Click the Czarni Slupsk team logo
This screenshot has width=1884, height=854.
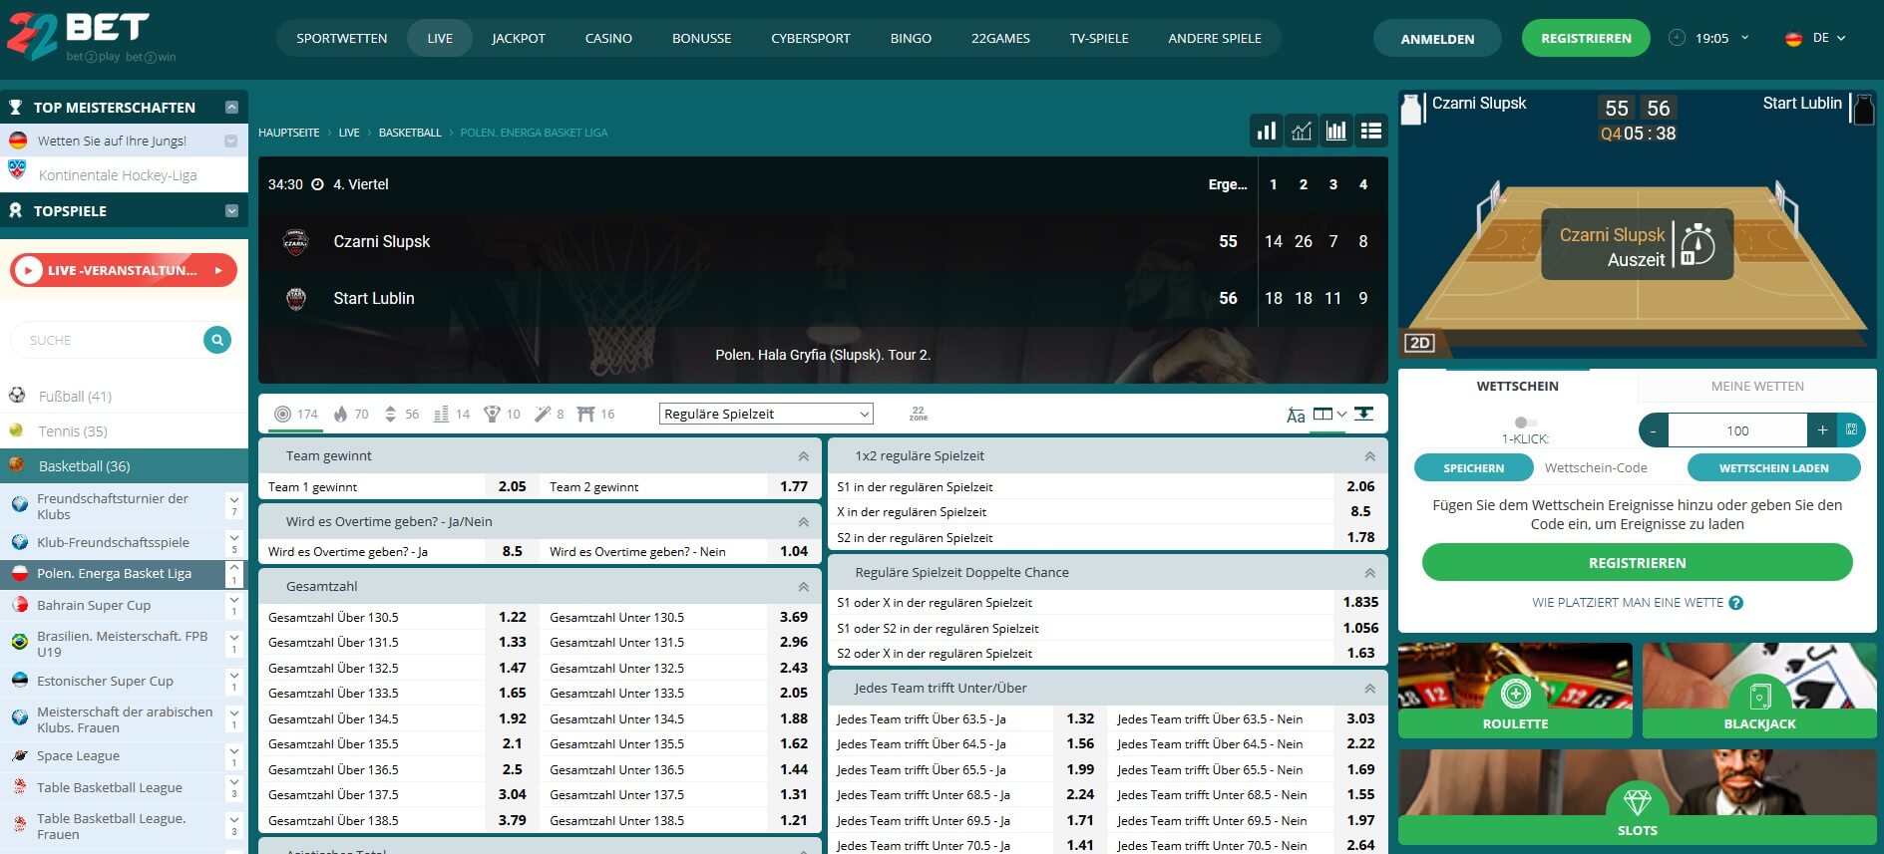[296, 241]
